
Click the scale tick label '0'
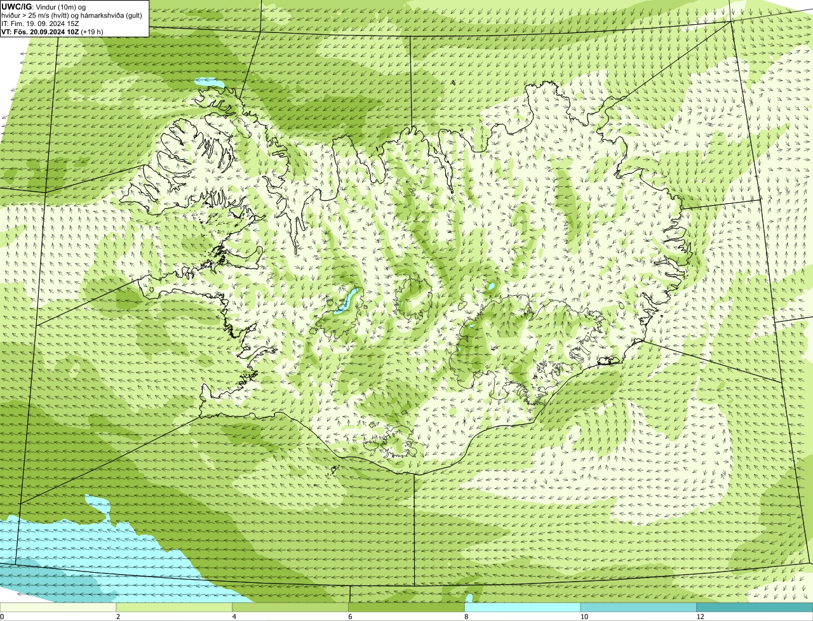(x=3, y=617)
